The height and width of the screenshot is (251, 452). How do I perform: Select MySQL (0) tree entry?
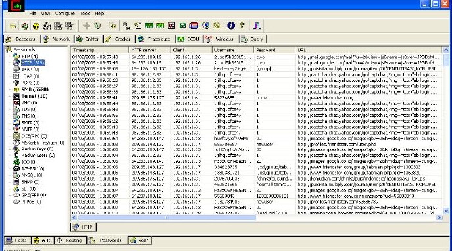point(32,175)
